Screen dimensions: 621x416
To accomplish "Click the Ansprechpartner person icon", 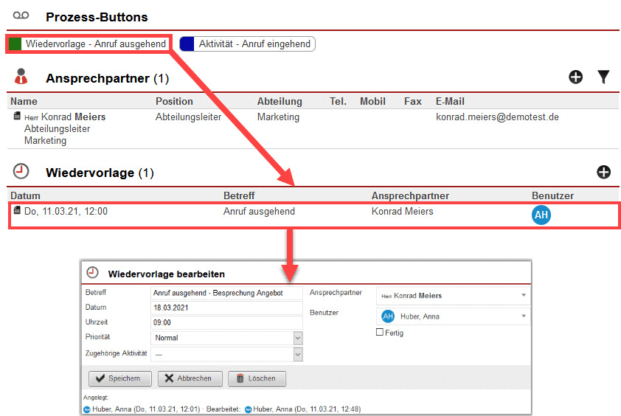I will [x=21, y=77].
